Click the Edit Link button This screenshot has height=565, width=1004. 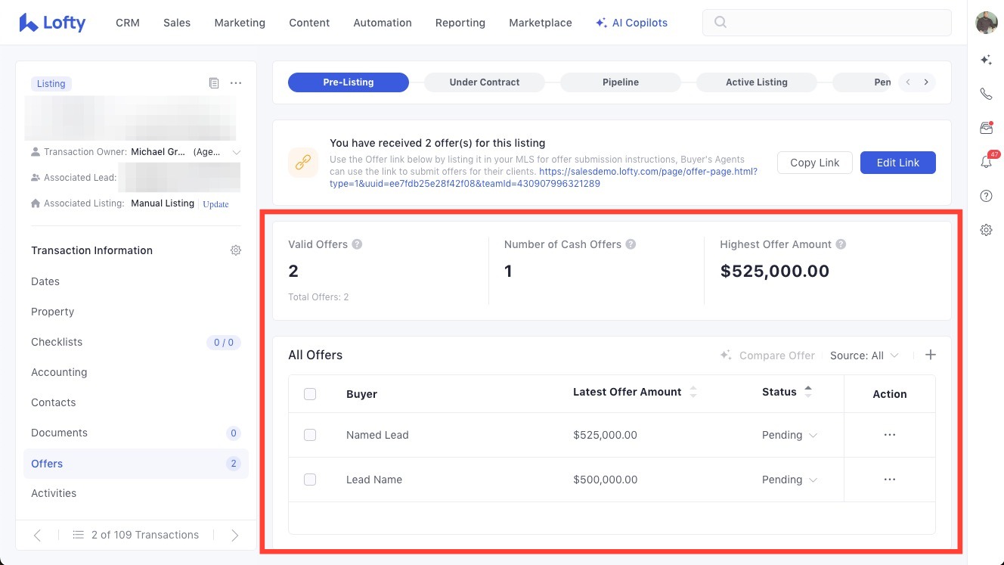pos(897,163)
